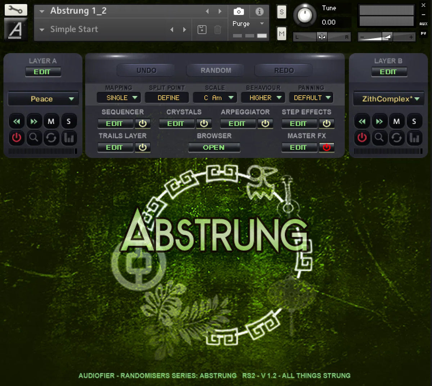Solo Layer A with its S button
The image size is (432, 386).
69,121
